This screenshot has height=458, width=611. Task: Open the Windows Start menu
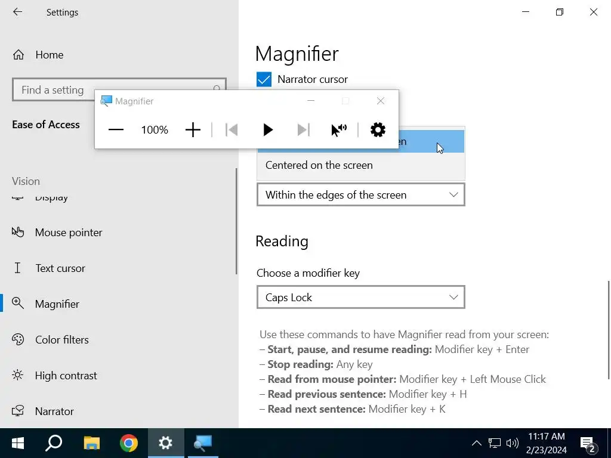click(18, 443)
